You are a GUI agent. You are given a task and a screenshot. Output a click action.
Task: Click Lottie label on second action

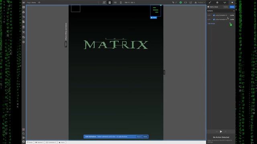[232, 20]
